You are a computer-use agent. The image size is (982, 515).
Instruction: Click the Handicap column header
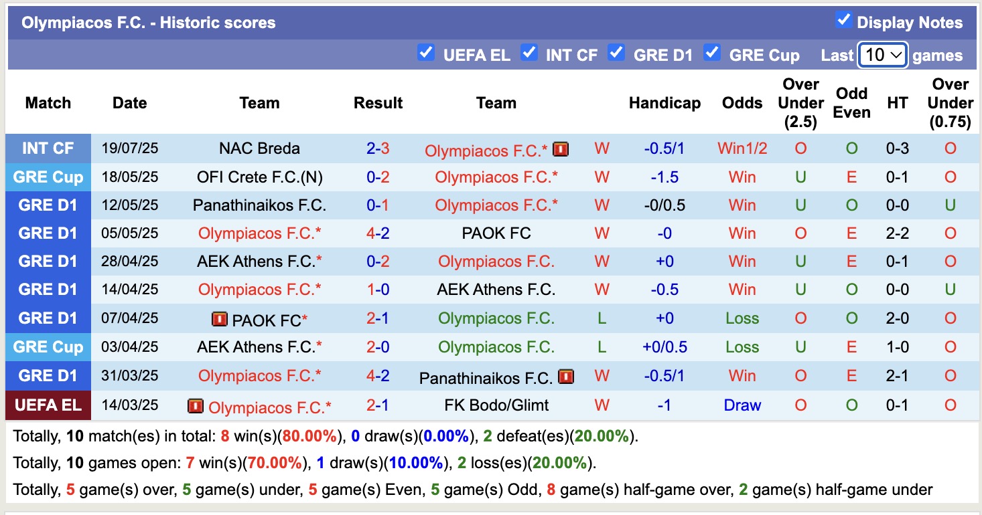pos(664,103)
